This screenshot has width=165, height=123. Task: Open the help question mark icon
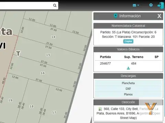pyautogui.click(x=151, y=5)
